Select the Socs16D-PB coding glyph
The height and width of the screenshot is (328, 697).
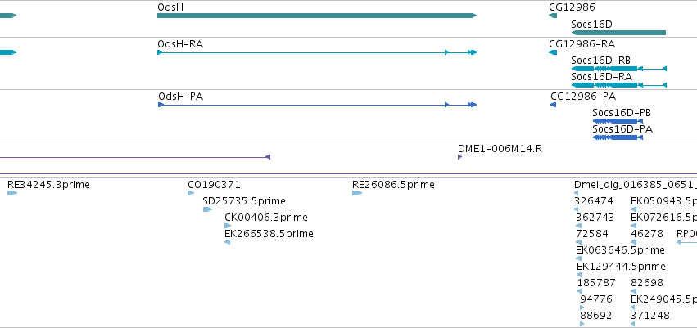click(x=618, y=121)
